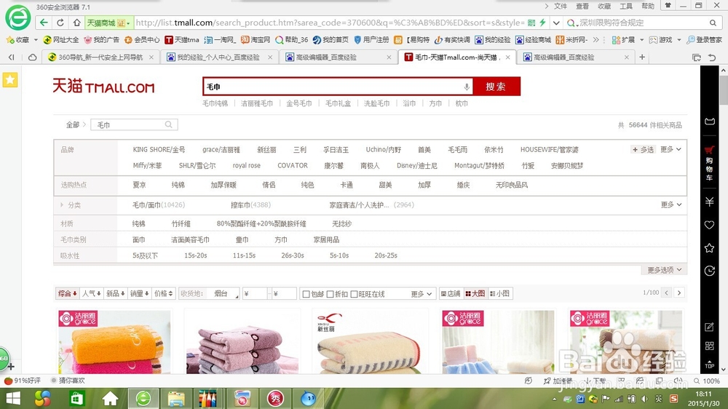Click the TOP back-to-top icon
The width and height of the screenshot is (728, 409).
(x=709, y=365)
